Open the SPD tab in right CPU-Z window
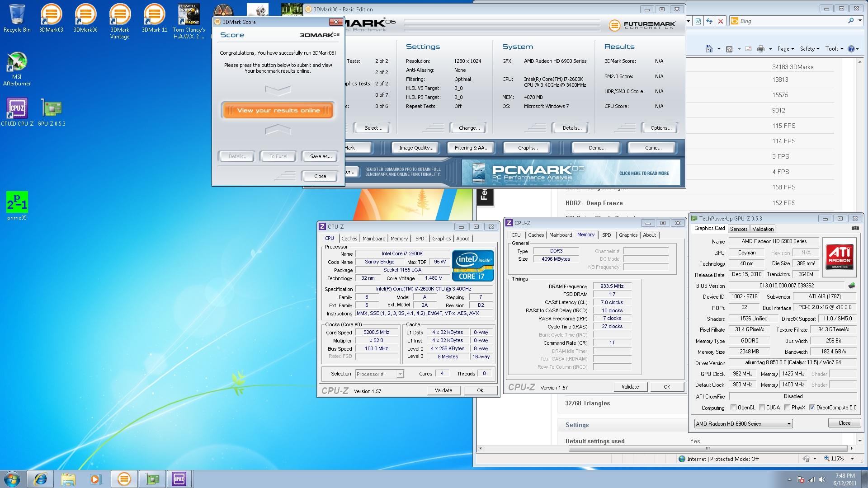868x488 pixels. click(x=607, y=235)
